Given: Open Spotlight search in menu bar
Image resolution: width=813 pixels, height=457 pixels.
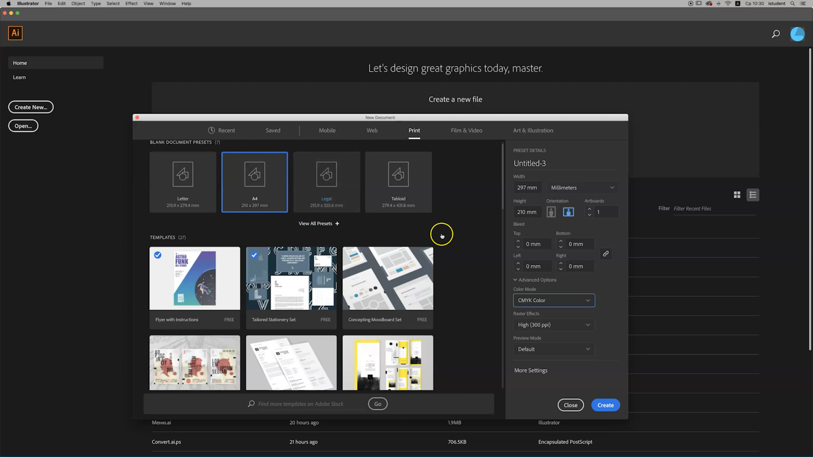Looking at the screenshot, I should pyautogui.click(x=793, y=3).
